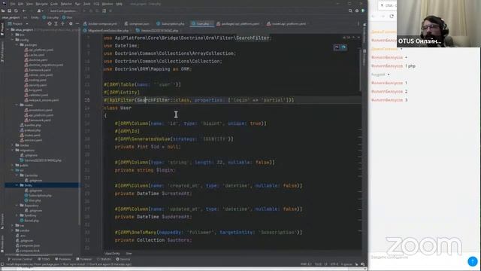The height and width of the screenshot is (271, 481).
Task: Select Kernel.php in src folder
Action: click(x=29, y=221)
